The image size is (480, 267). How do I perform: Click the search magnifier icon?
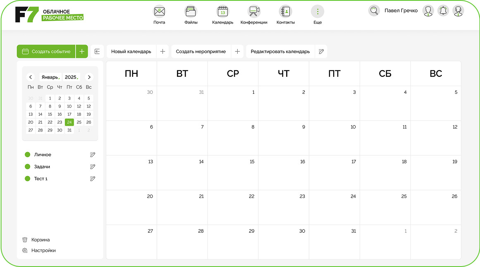[x=374, y=11]
